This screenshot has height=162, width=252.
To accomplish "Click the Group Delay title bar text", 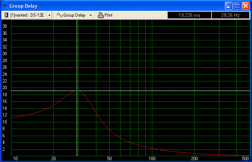I will click(x=23, y=6).
